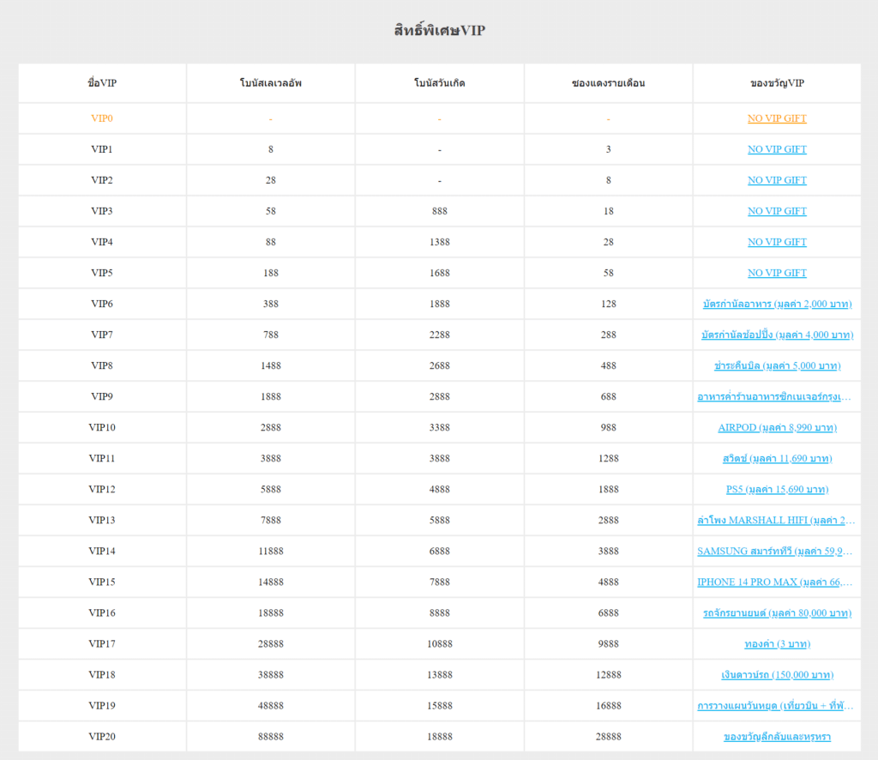The image size is (878, 760).
Task: Select the VIP20 name cell
Action: (102, 737)
